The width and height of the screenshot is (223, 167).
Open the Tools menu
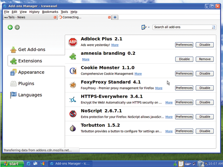(x=64, y=12)
